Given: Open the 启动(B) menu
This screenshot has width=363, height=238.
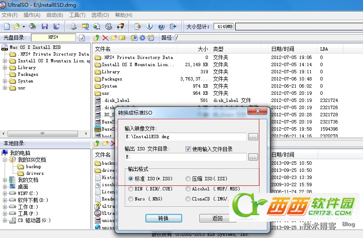Looking at the screenshot, I should [x=55, y=15].
